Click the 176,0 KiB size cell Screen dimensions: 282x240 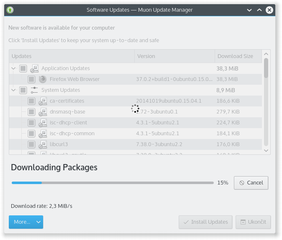click(228, 144)
